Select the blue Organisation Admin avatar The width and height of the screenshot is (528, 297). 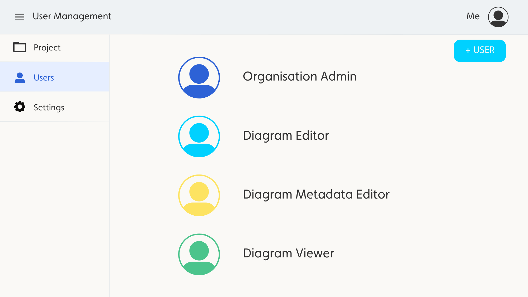199,78
